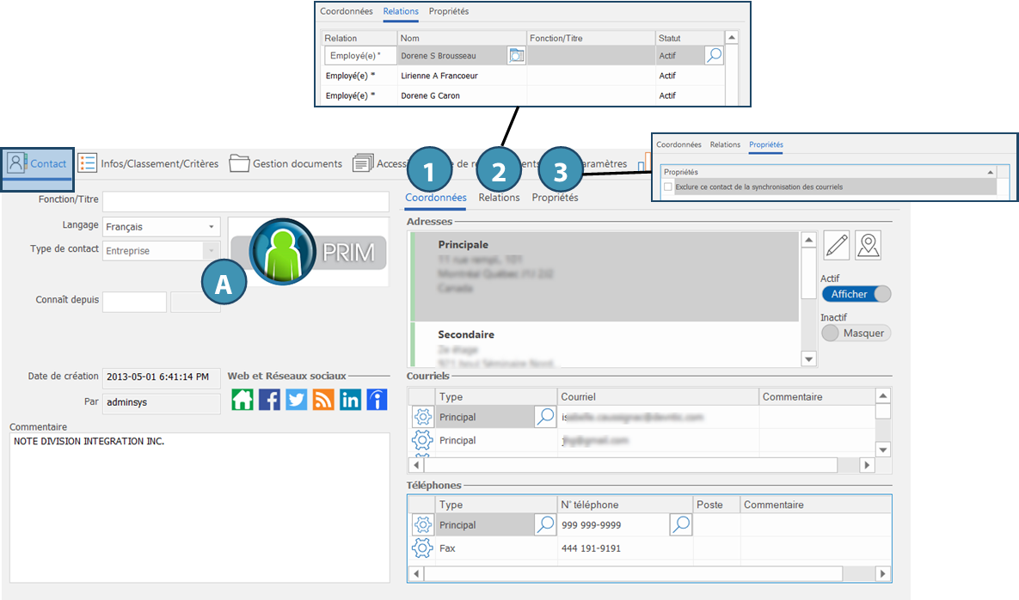This screenshot has width=1019, height=600.
Task: Toggle the Actif Afficher switch
Action: click(x=856, y=294)
